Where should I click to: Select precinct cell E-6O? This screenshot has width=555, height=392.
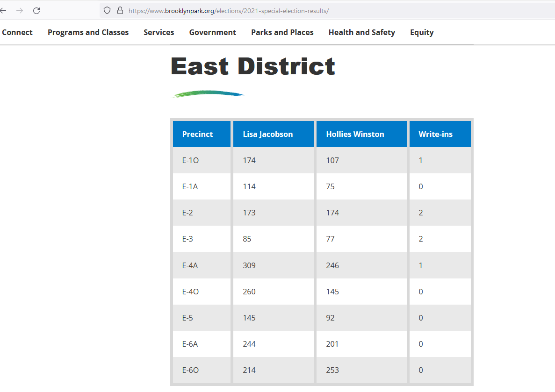[202, 370]
